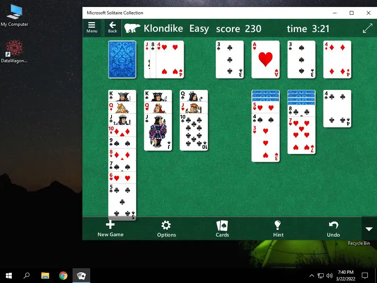Select the King of spades in second column
This screenshot has height=283, width=377.
[158, 96]
